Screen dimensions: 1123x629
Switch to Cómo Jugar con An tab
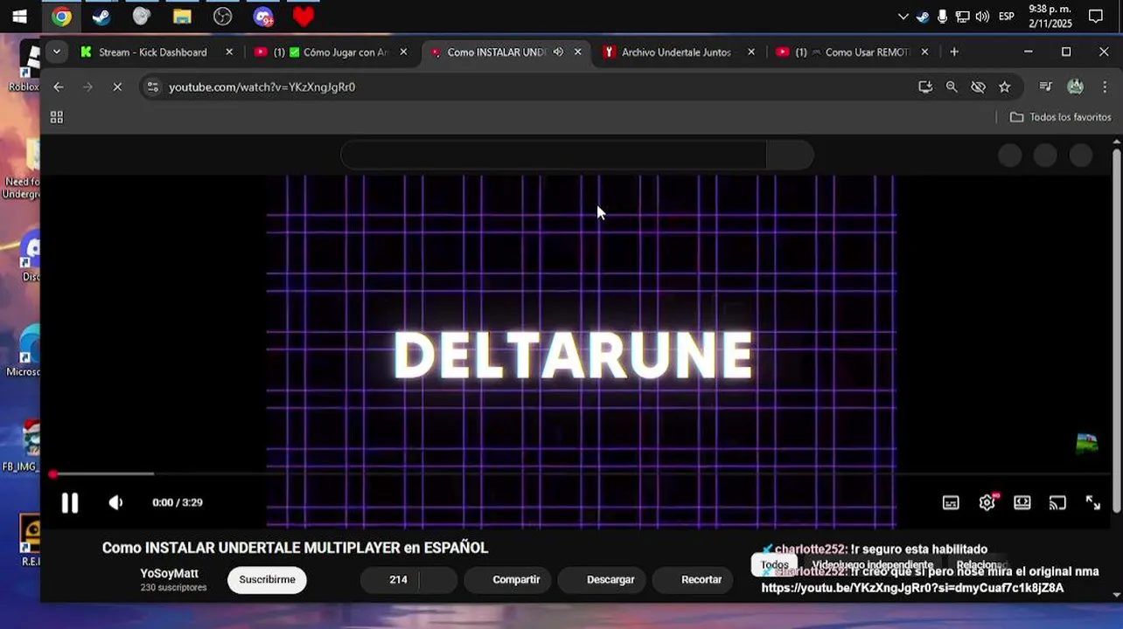[x=332, y=52]
